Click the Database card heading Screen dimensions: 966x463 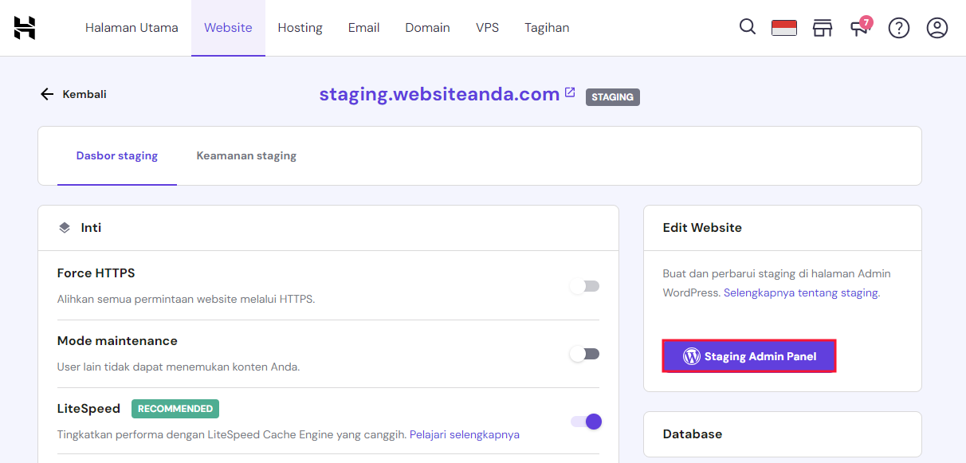[693, 434]
